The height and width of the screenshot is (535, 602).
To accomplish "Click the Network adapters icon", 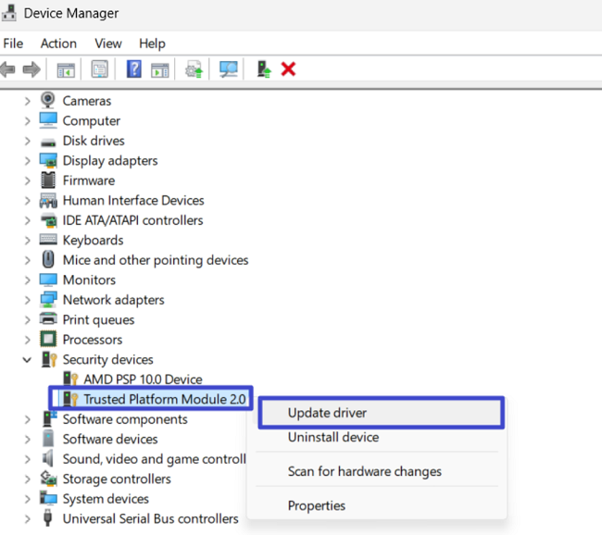I will pyautogui.click(x=48, y=300).
